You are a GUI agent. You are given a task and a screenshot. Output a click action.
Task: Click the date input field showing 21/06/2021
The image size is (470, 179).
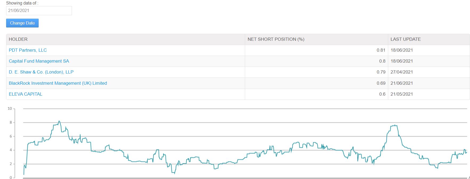tap(39, 11)
